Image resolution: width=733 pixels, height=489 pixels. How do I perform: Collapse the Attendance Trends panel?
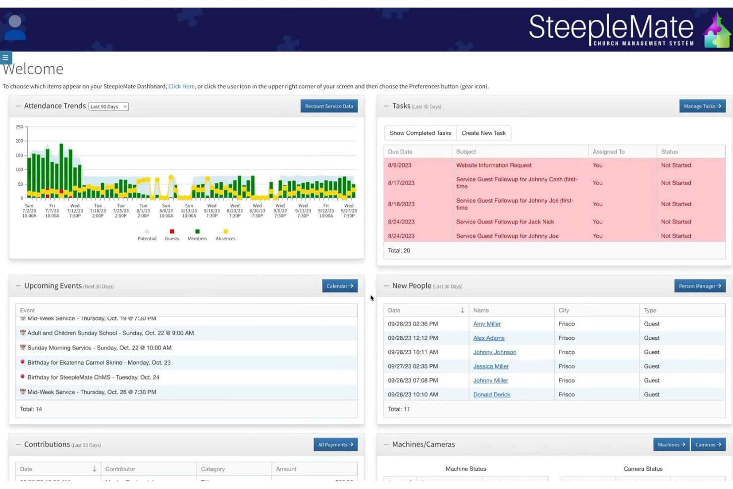(x=18, y=106)
